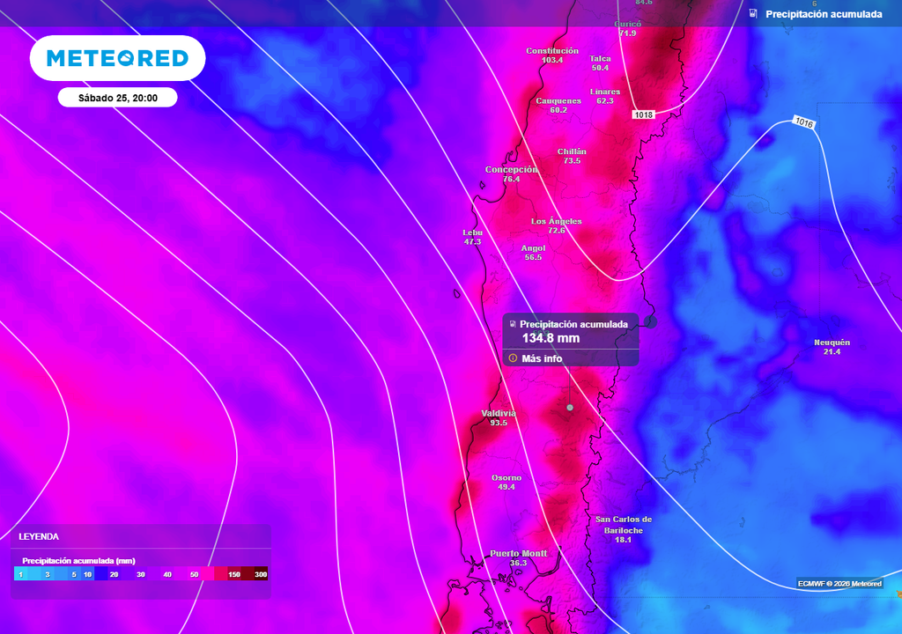The height and width of the screenshot is (634, 902).
Task: Open the 'Más info' link in the tooltip
Action: click(x=542, y=358)
